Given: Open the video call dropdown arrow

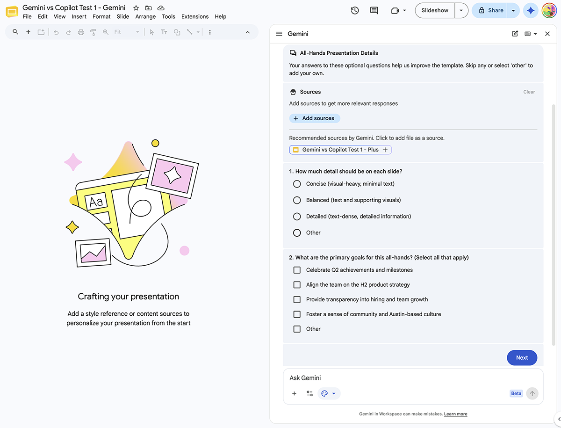Looking at the screenshot, I should 405,10.
